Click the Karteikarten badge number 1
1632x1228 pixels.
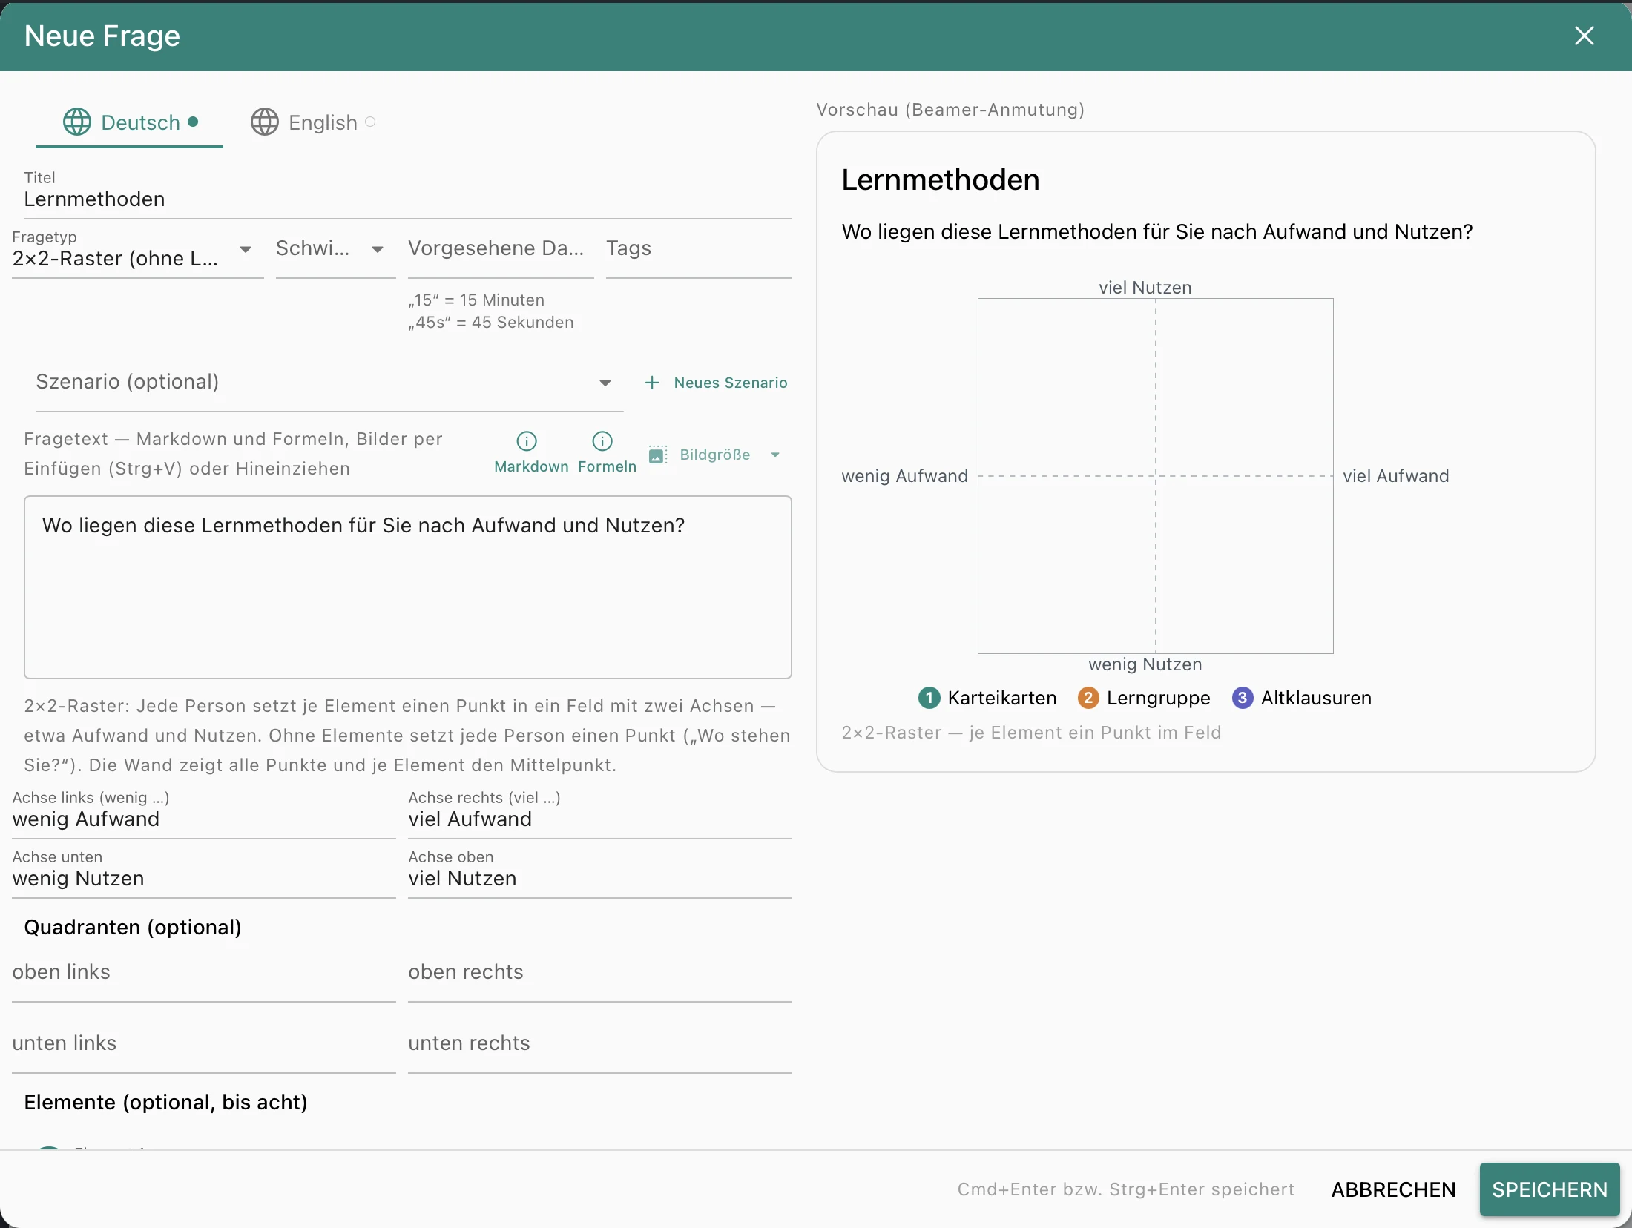point(929,698)
